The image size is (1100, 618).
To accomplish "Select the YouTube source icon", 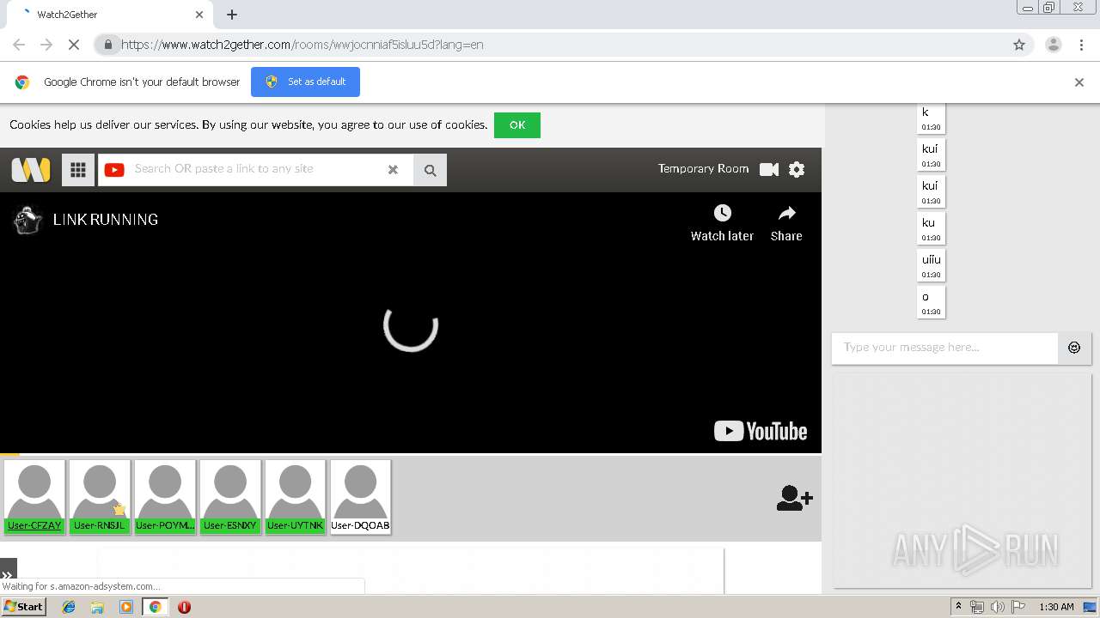I will (114, 170).
